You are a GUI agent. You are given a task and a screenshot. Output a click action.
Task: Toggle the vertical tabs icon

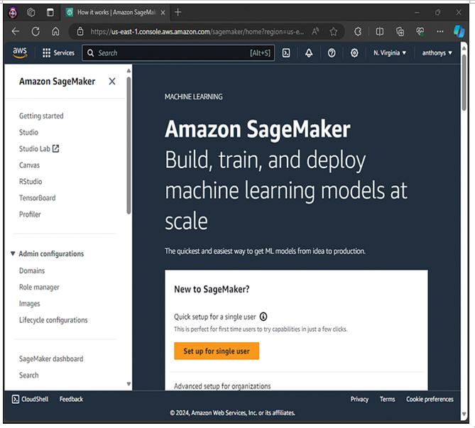[x=50, y=12]
